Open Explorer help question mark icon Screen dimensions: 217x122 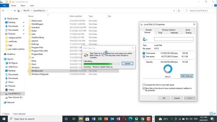pos(215,5)
